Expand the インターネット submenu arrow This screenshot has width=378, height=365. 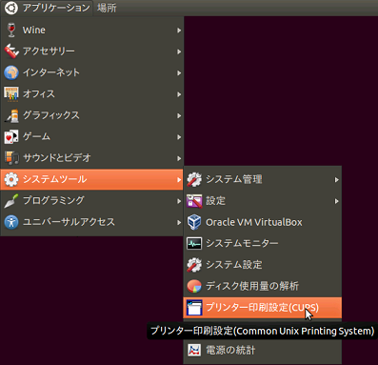pyautogui.click(x=179, y=73)
